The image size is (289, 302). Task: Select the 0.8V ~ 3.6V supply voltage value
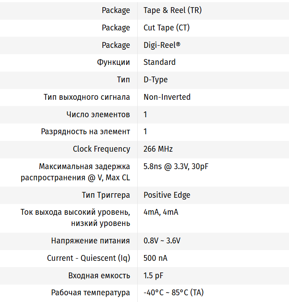point(161,241)
